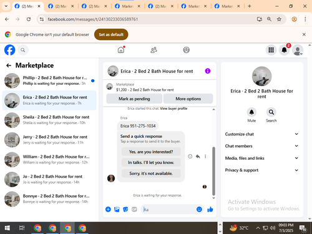The image size is (312, 234).
Task: Expand the Privacy & support section
Action: coord(261,170)
